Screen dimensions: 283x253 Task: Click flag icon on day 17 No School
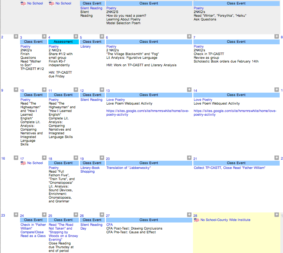tap(23, 163)
